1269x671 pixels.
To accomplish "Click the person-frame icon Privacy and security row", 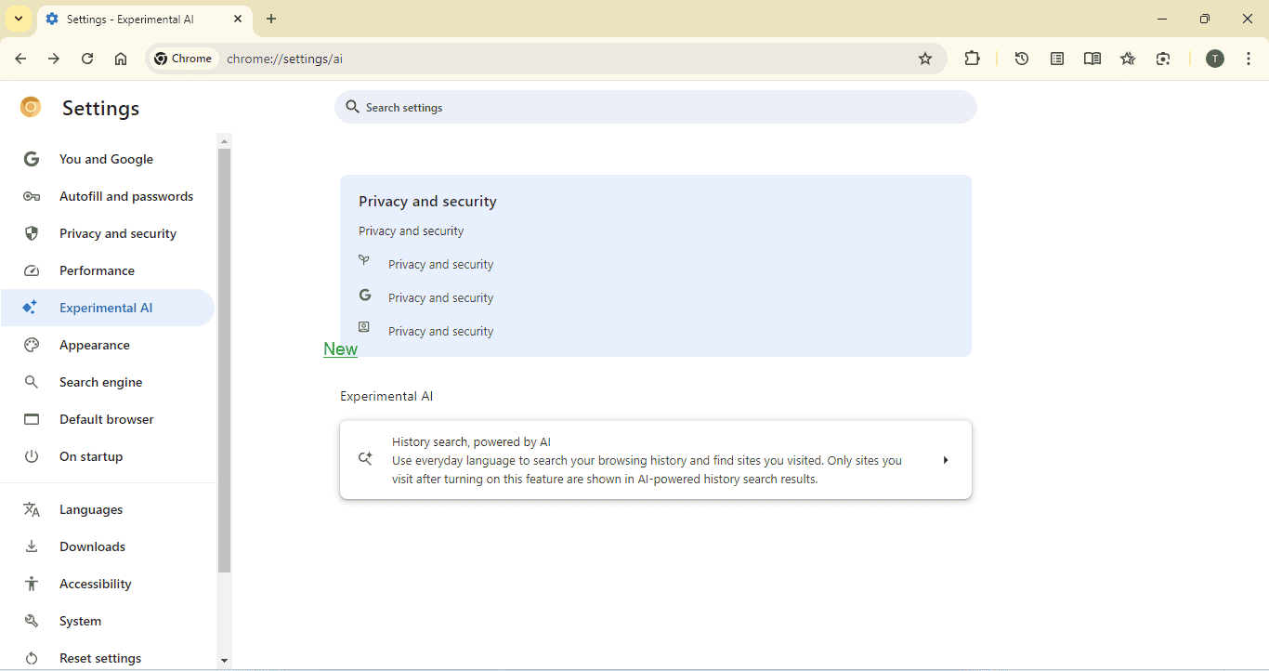I will pyautogui.click(x=364, y=327).
